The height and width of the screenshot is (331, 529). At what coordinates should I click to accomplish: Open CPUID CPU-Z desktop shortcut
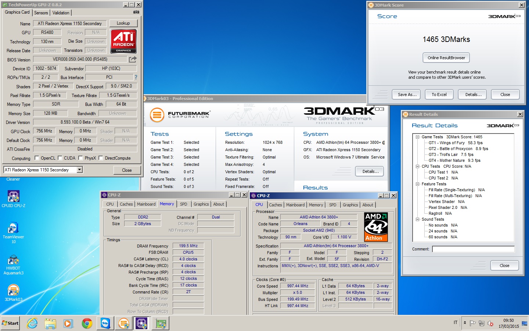14,199
